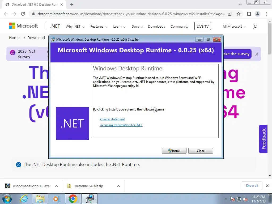This screenshot has height=204, width=272.
Task: Switch to Chrome on the taskbar
Action: point(73,199)
